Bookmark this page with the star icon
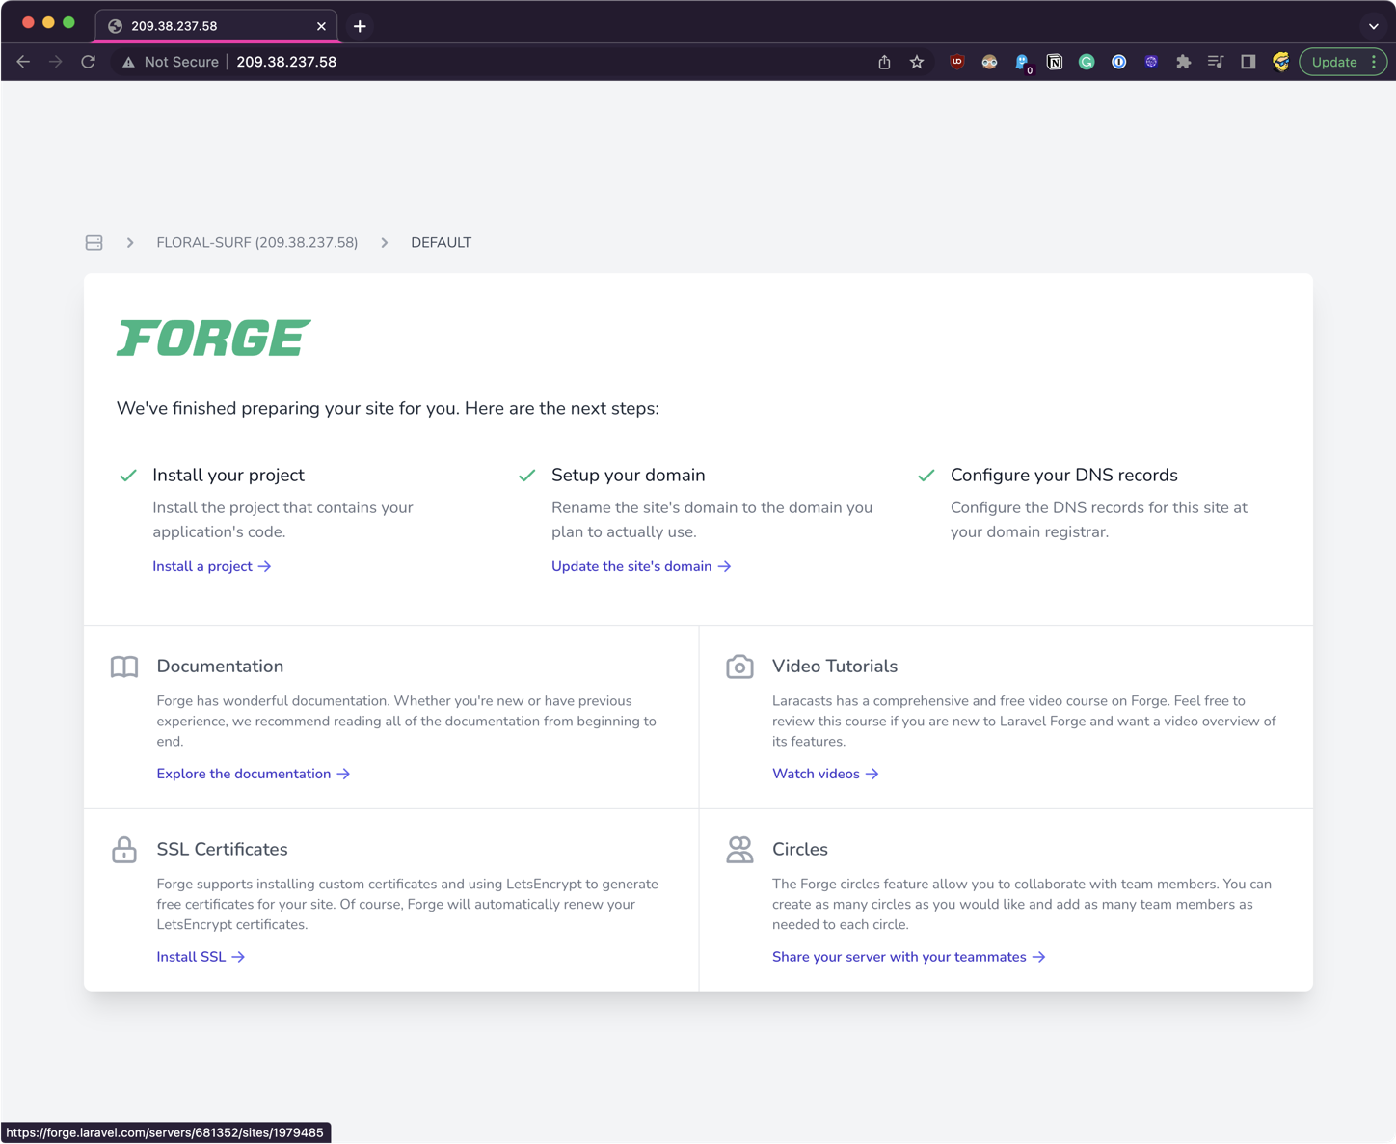1396x1144 pixels. pyautogui.click(x=917, y=62)
